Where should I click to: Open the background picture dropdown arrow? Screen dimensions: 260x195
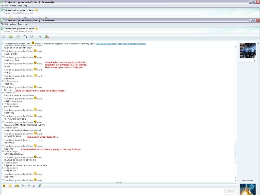tap(42, 186)
